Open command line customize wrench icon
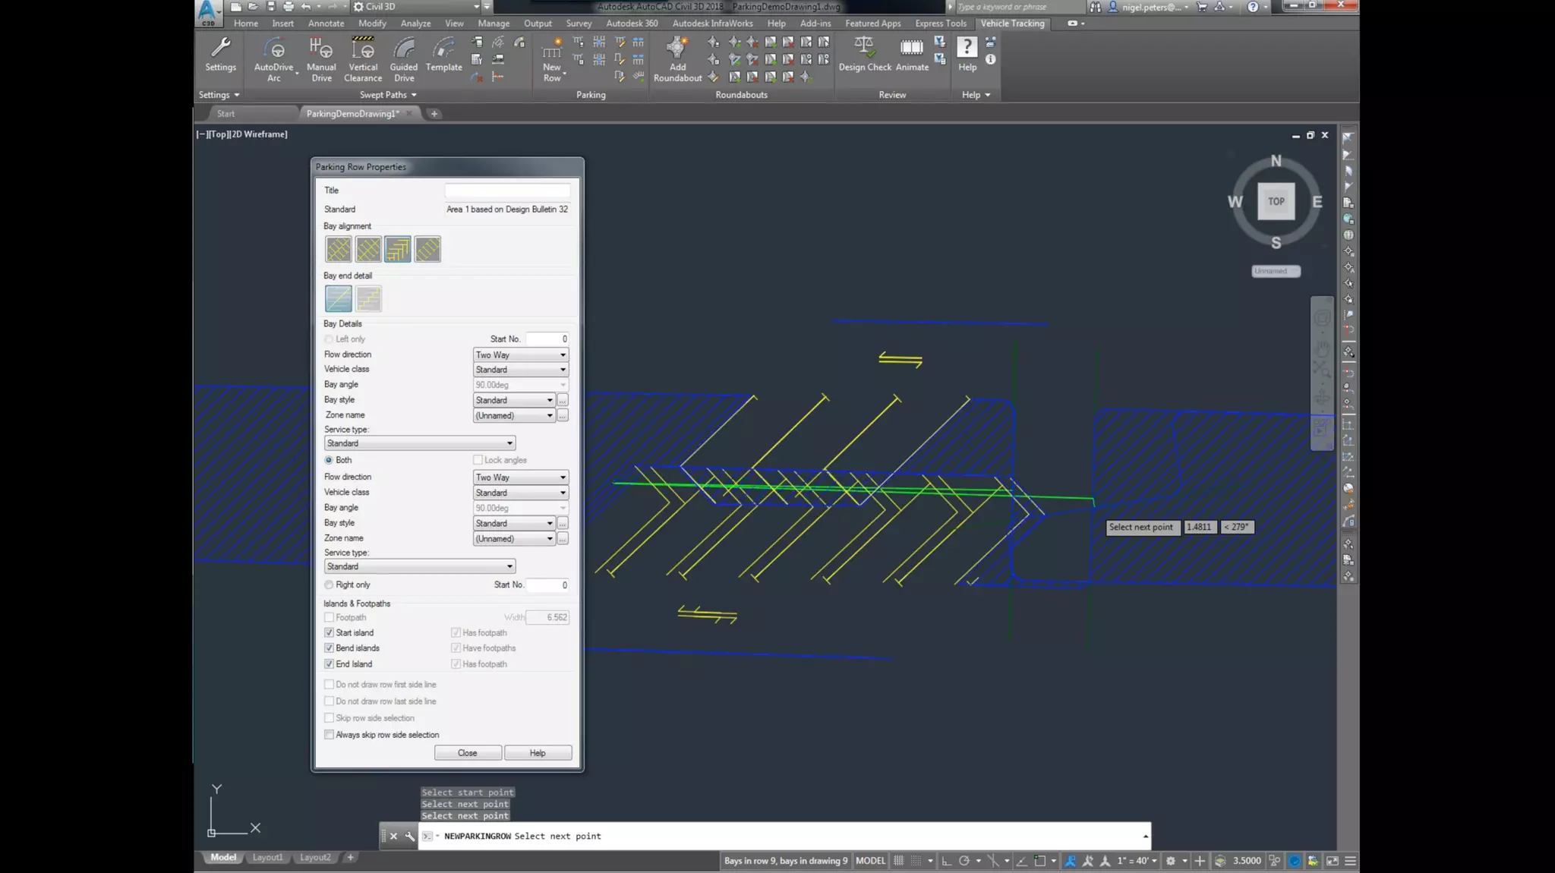The width and height of the screenshot is (1555, 873). pyautogui.click(x=410, y=836)
